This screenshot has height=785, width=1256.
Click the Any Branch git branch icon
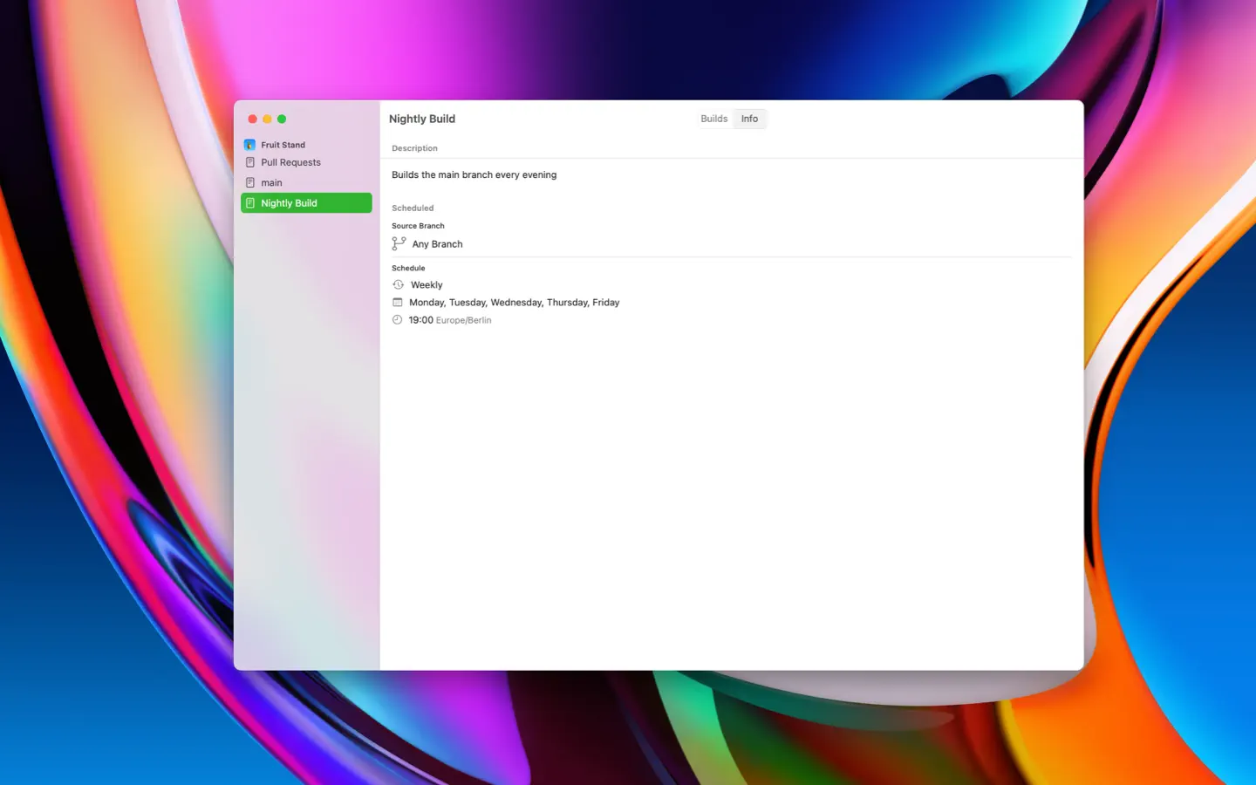coord(399,243)
